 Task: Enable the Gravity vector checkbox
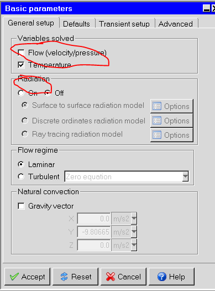pos(21,206)
